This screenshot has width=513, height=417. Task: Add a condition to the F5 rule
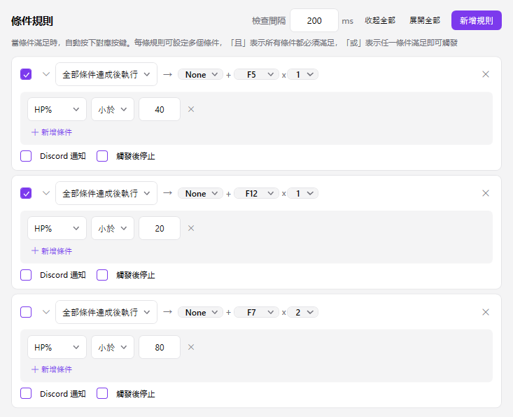coord(52,132)
